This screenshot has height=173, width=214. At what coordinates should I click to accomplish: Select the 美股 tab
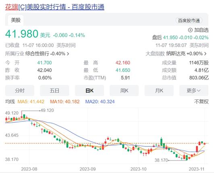[x=16, y=20]
